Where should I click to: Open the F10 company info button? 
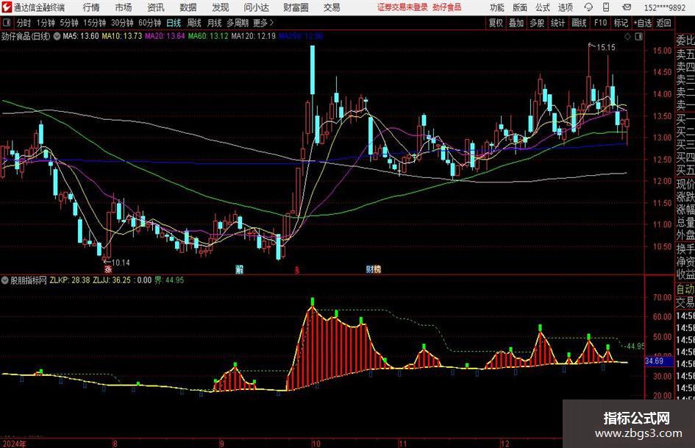601,23
